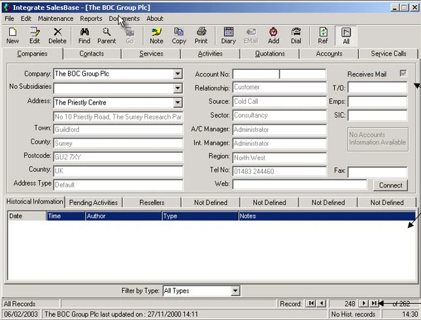The height and width of the screenshot is (320, 421).
Task: Click the SIC input field
Action: [377, 116]
